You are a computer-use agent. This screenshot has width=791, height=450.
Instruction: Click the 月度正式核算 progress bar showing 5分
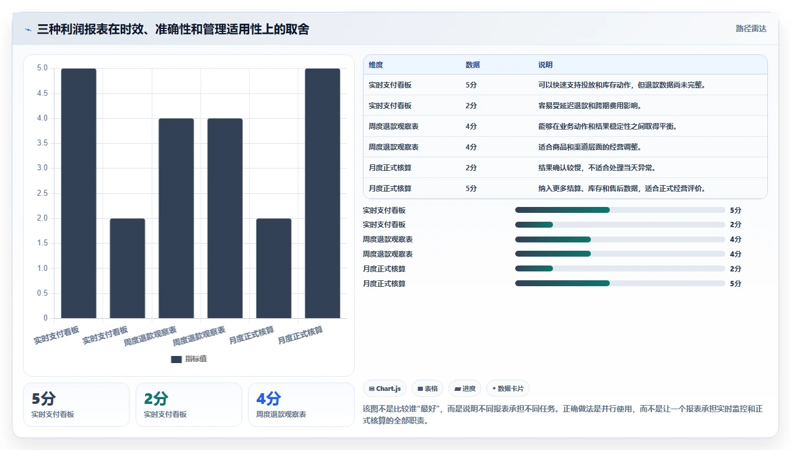coord(620,283)
